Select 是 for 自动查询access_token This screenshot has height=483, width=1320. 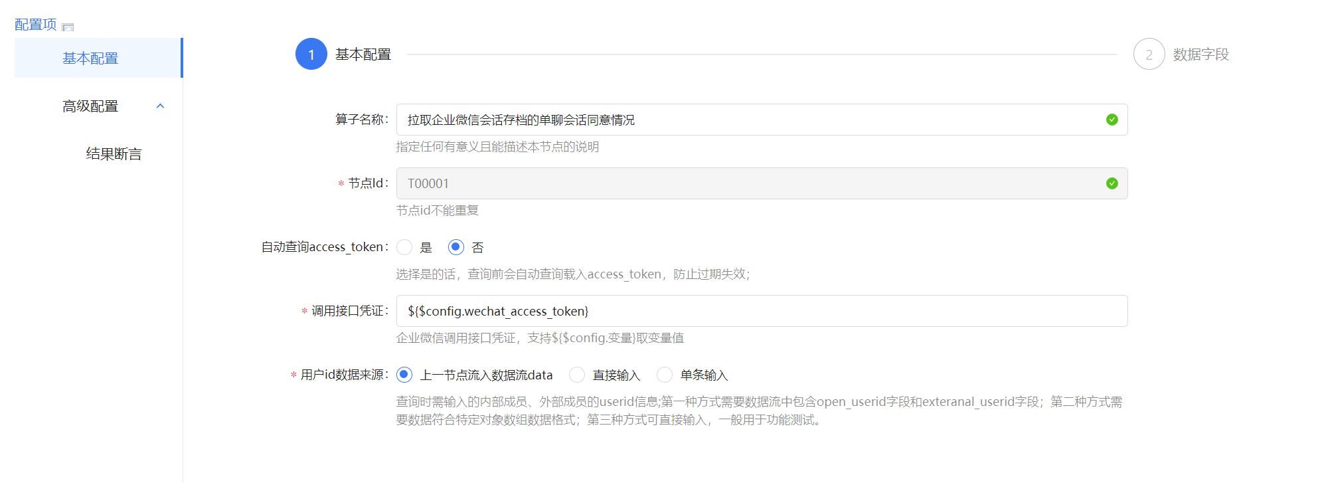click(x=404, y=247)
